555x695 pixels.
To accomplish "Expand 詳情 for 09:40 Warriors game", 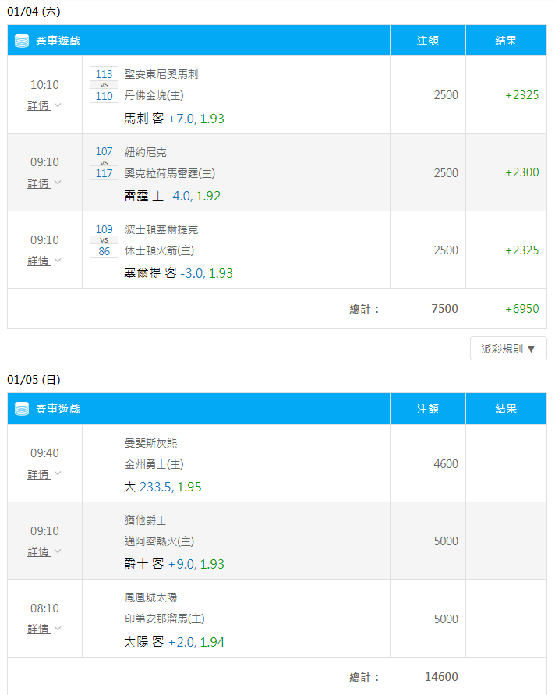I will tap(44, 474).
